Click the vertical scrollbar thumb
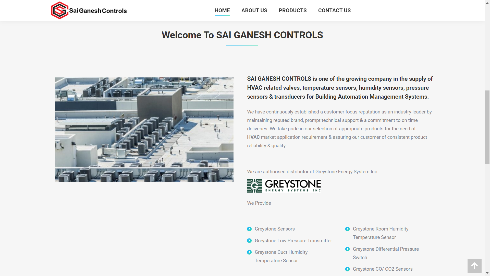 487,127
